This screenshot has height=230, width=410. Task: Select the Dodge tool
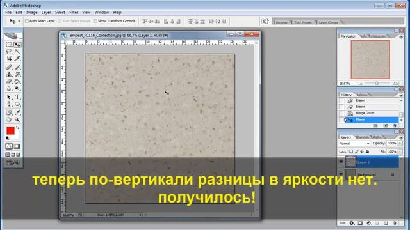[17, 88]
